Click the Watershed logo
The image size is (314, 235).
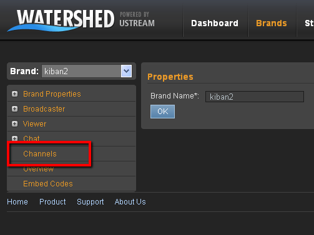coord(61,21)
